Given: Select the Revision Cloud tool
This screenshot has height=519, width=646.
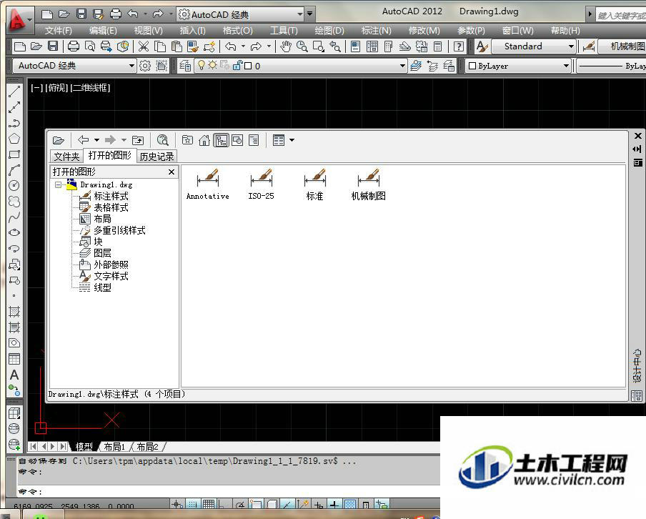Looking at the screenshot, I should click(14, 201).
